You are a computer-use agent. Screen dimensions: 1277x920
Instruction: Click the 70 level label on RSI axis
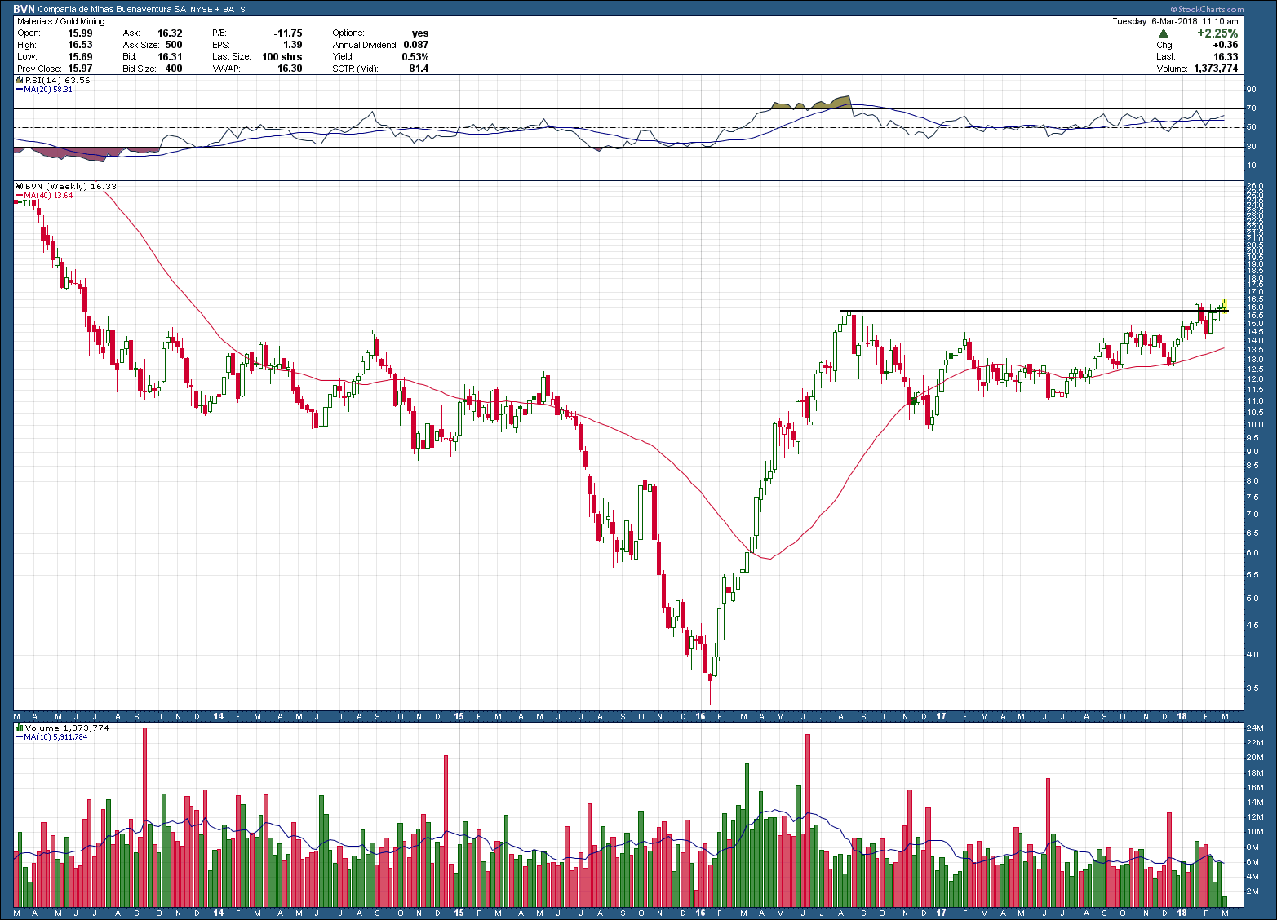coord(1251,108)
